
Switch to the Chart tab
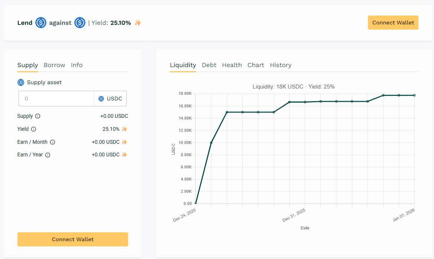click(x=256, y=65)
